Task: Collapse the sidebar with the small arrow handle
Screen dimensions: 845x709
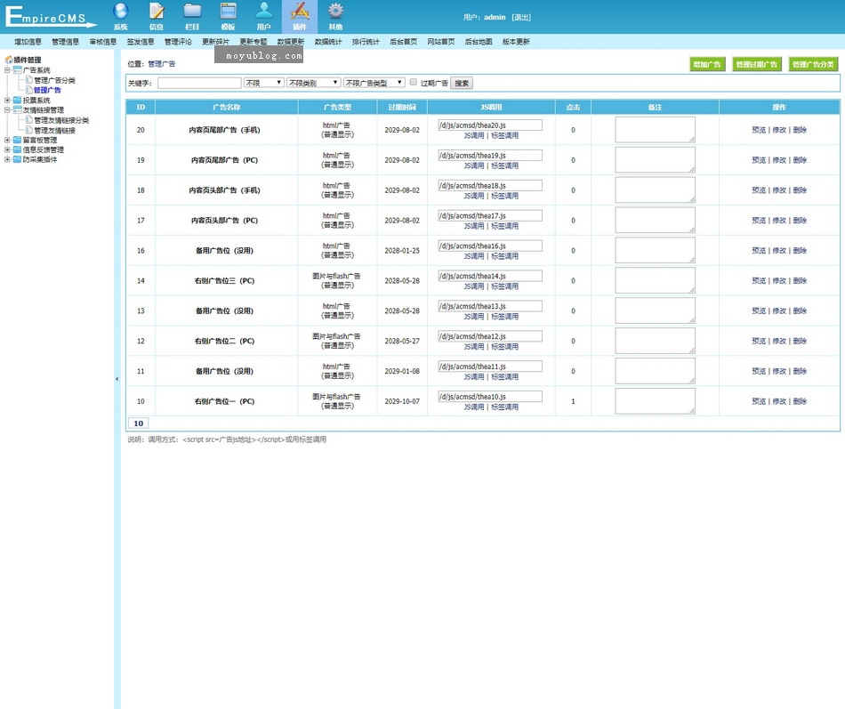Action: [x=117, y=379]
